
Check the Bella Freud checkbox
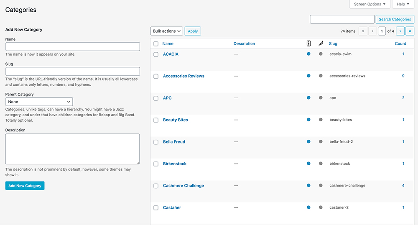click(156, 142)
